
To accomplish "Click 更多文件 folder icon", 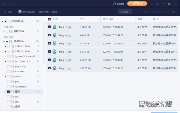I will [11, 41].
